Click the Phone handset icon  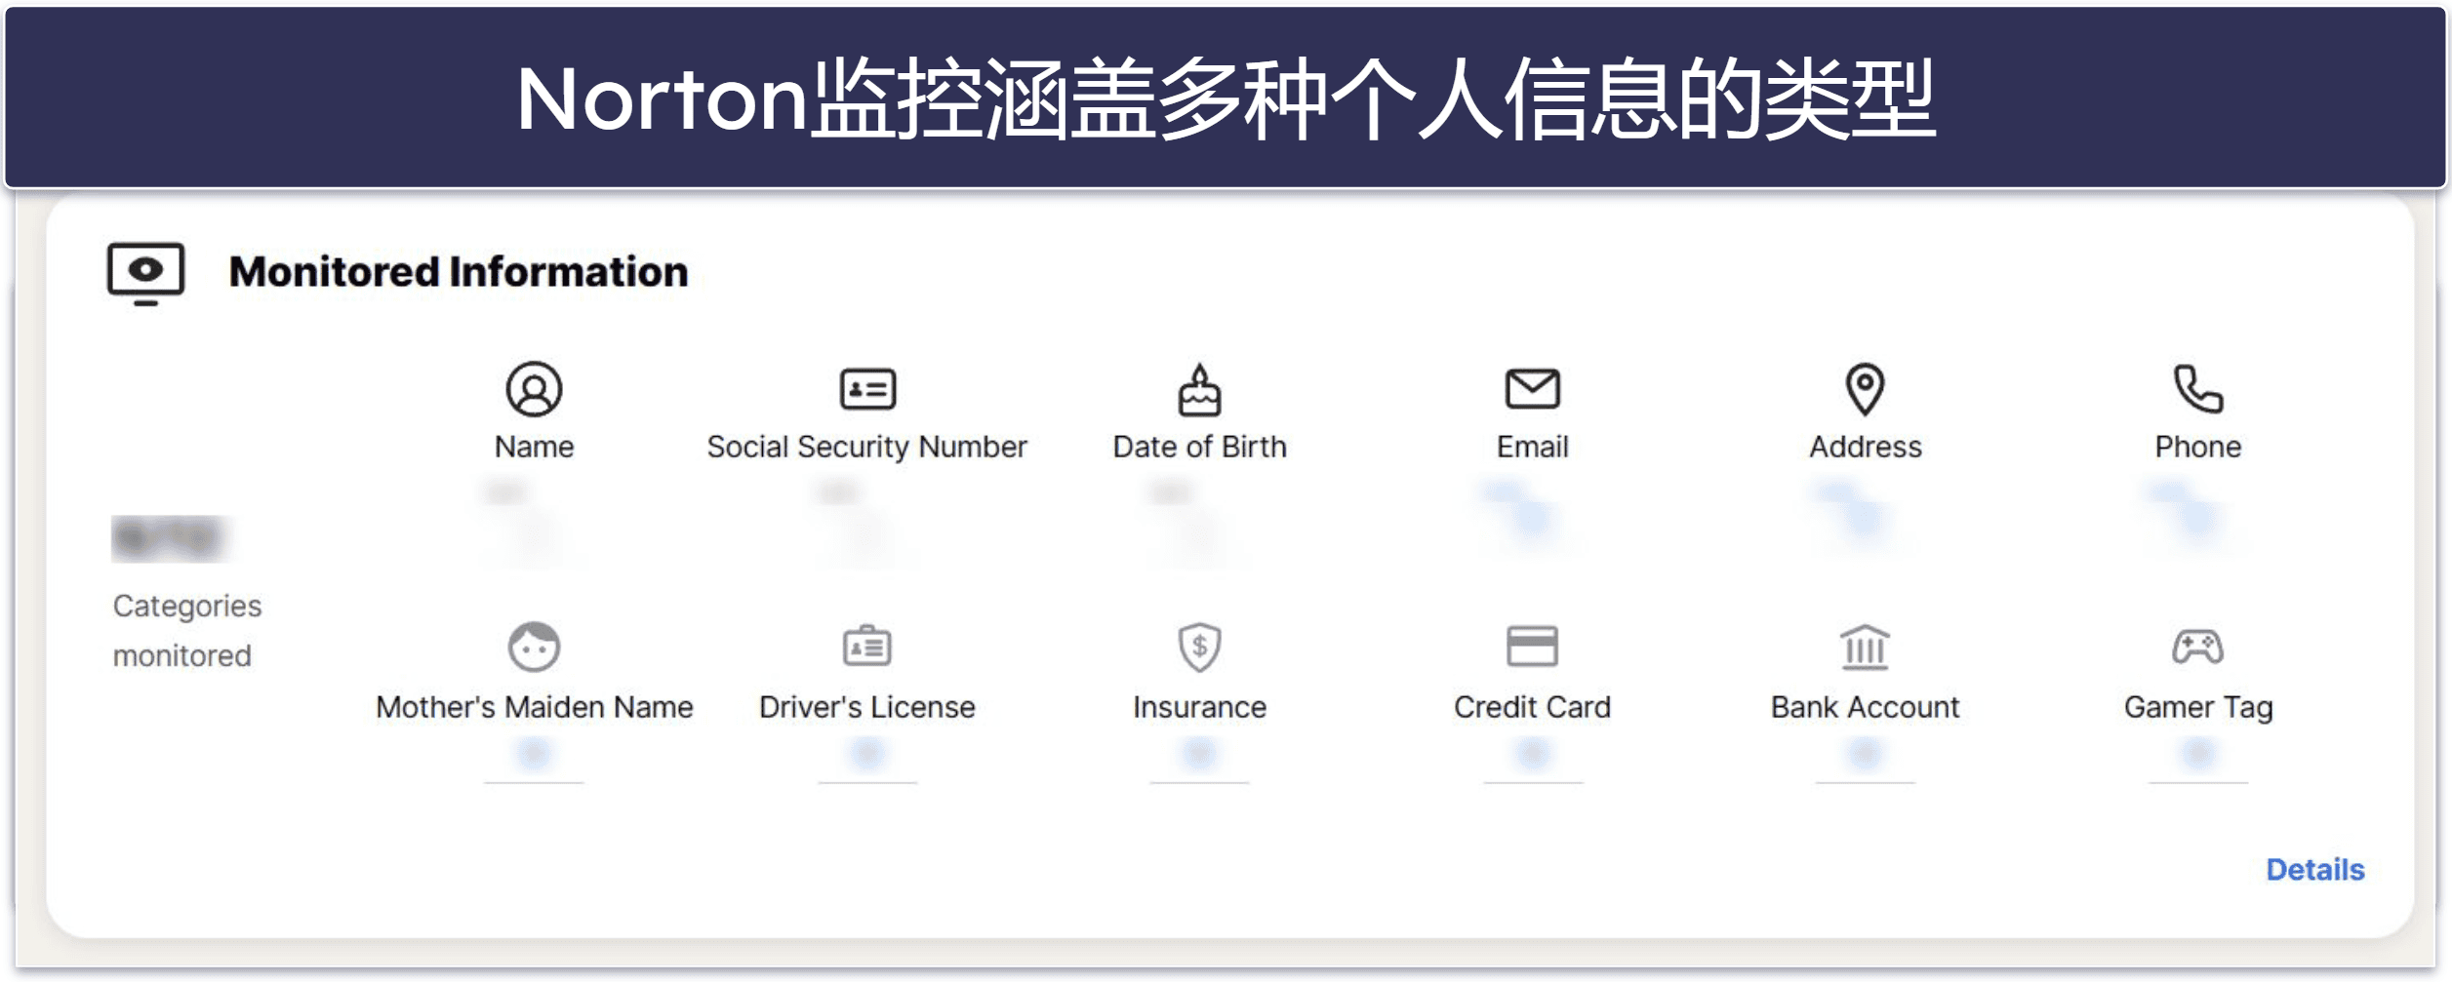(2197, 389)
